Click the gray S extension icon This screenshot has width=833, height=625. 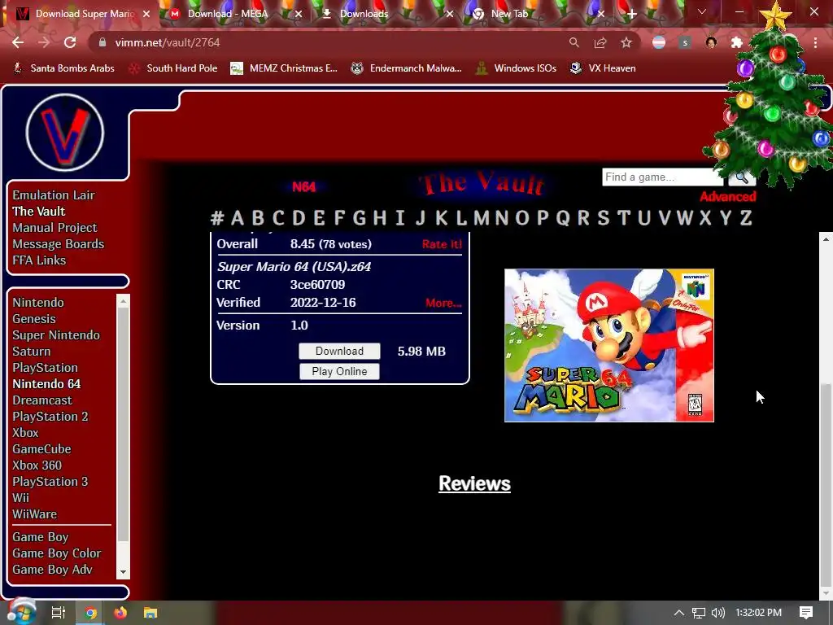(x=685, y=42)
